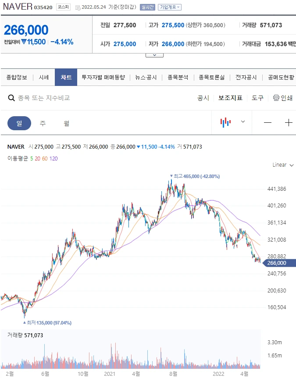
Task: Click the 441,386 price axis label
Action: (x=277, y=189)
